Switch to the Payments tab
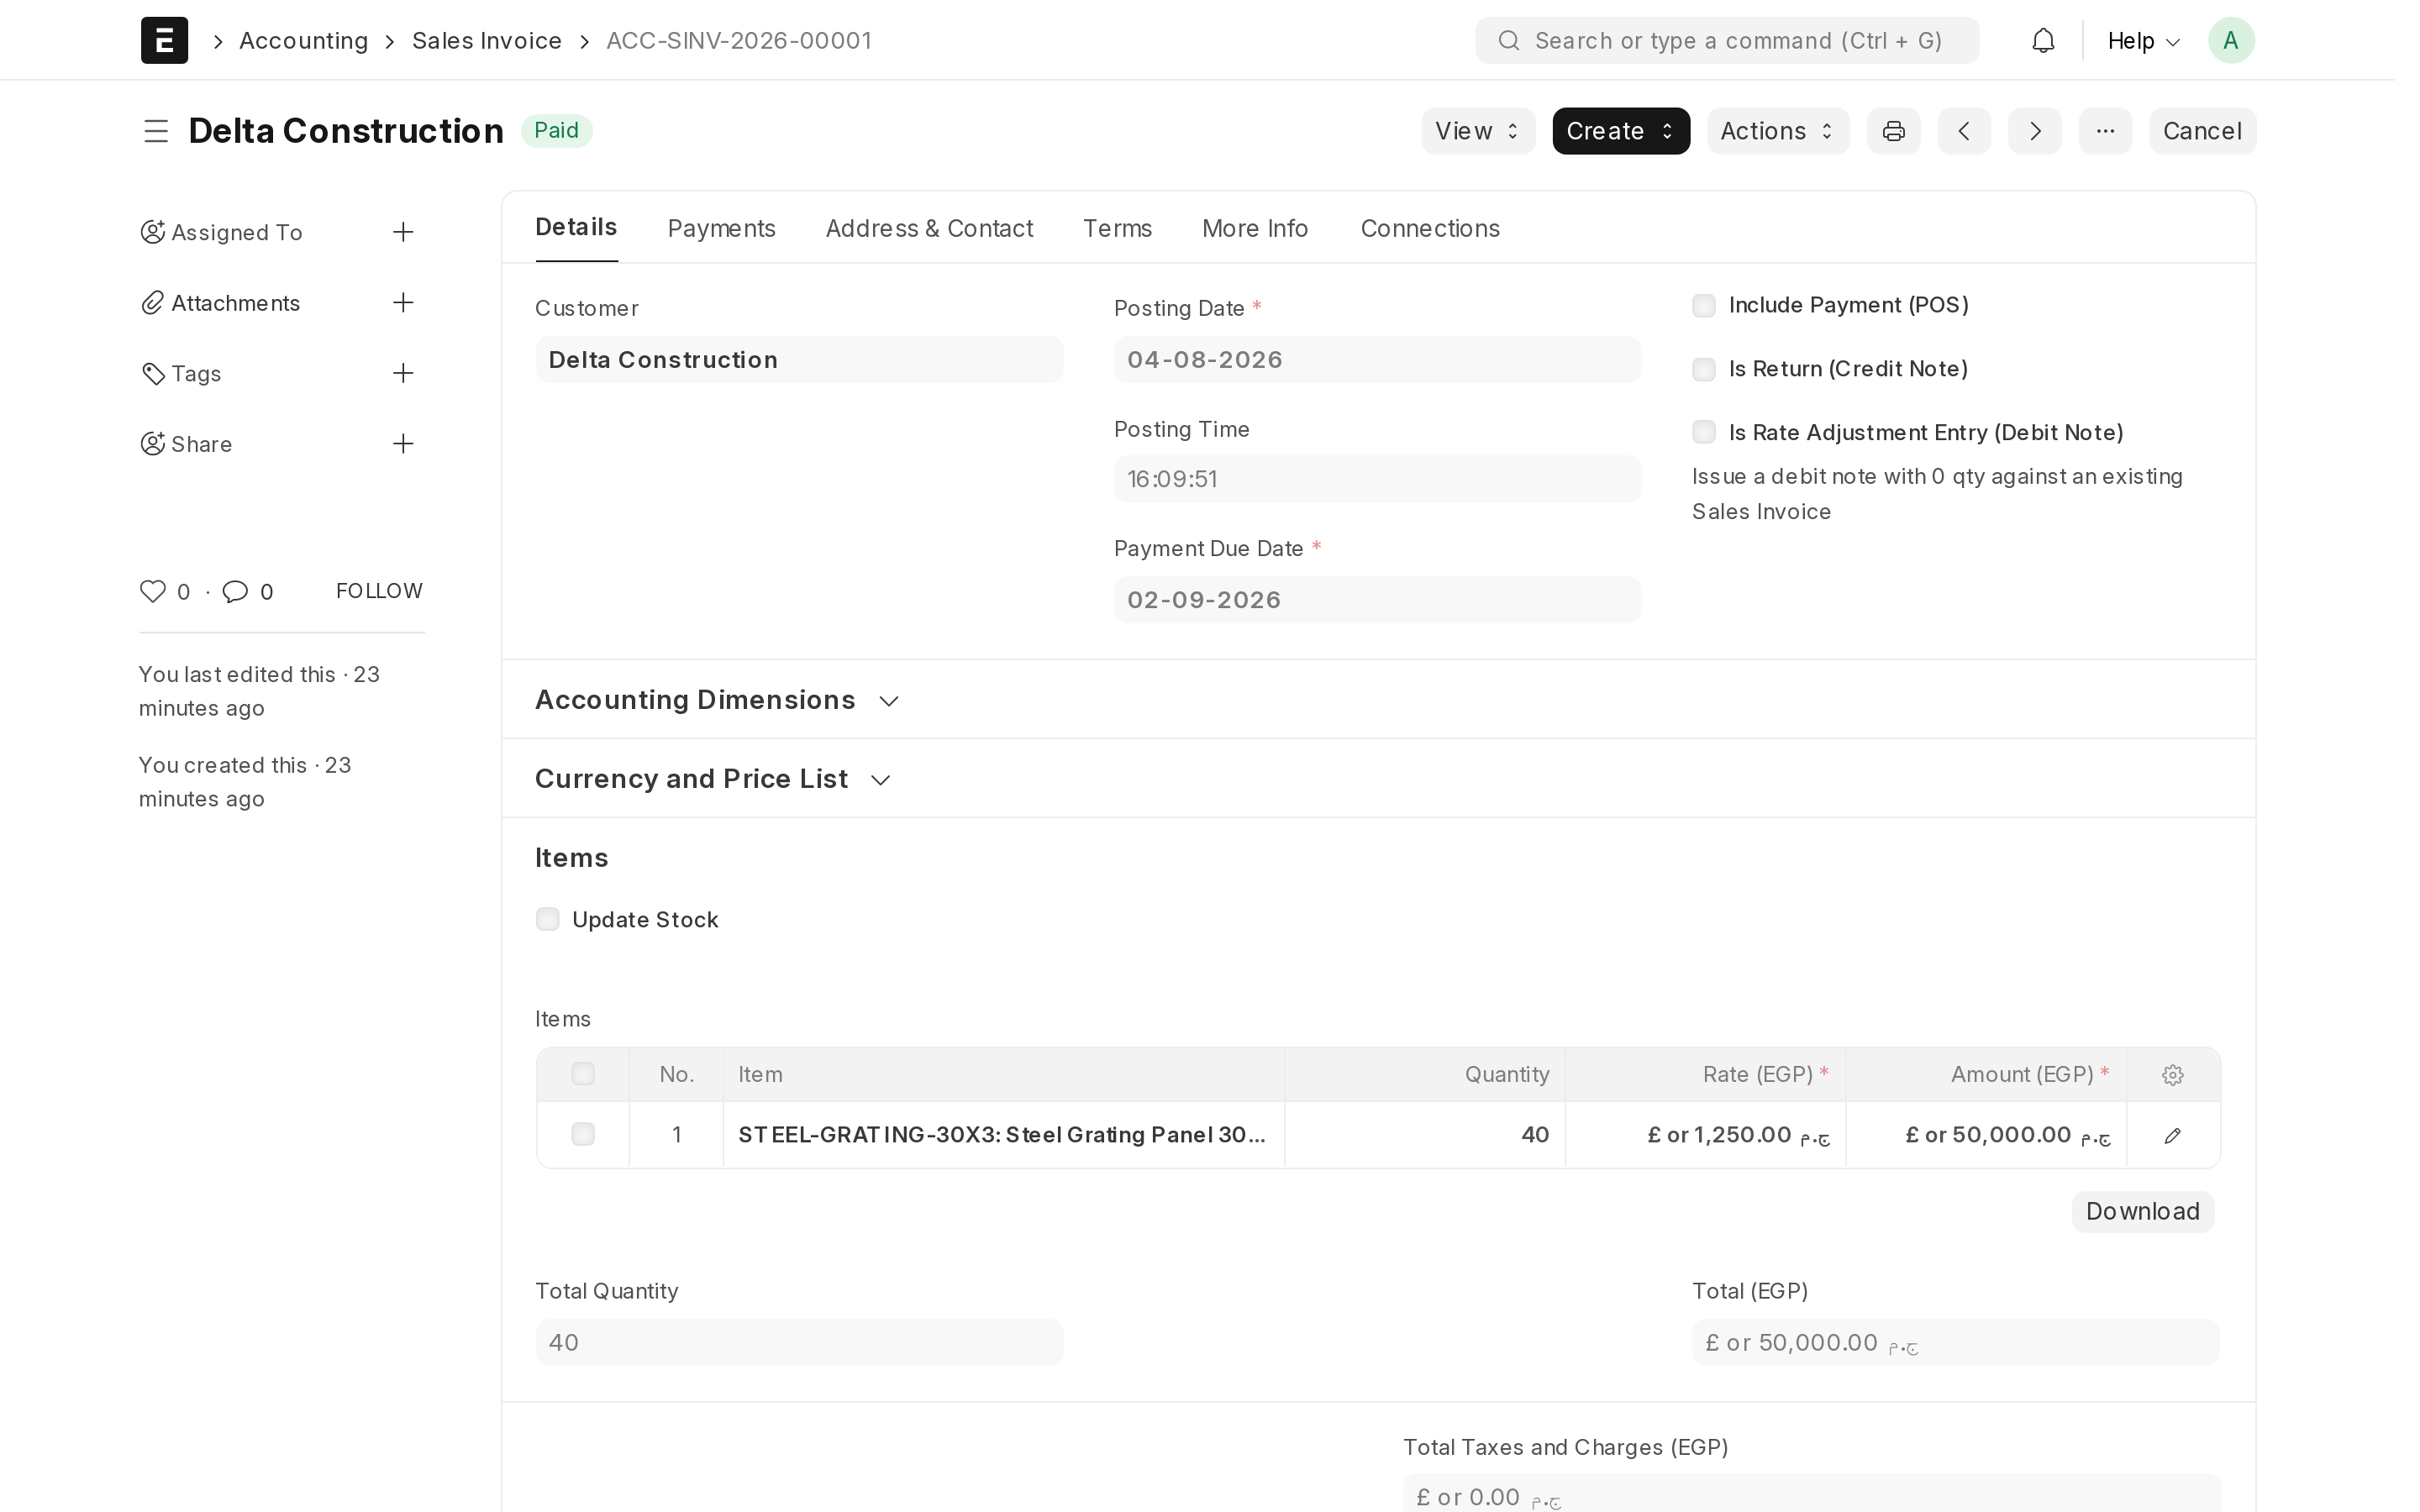The height and width of the screenshot is (1512, 2420). (x=721, y=228)
